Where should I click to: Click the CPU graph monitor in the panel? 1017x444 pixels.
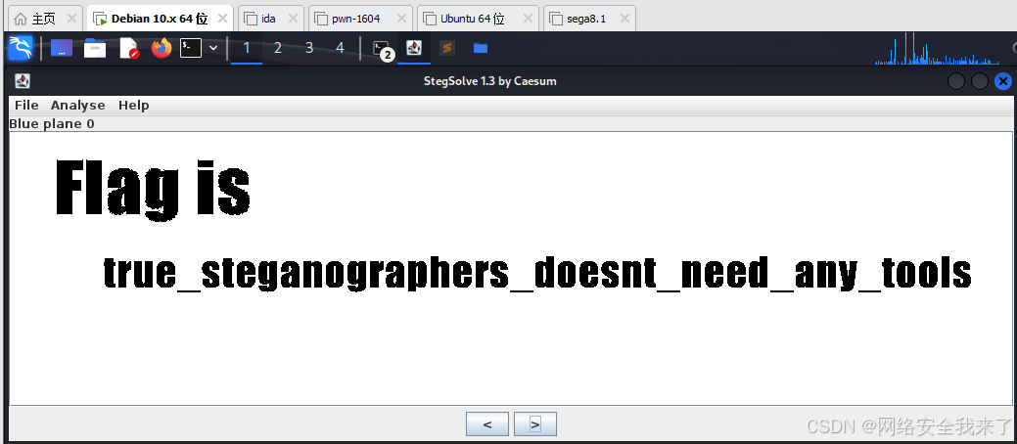coord(937,49)
